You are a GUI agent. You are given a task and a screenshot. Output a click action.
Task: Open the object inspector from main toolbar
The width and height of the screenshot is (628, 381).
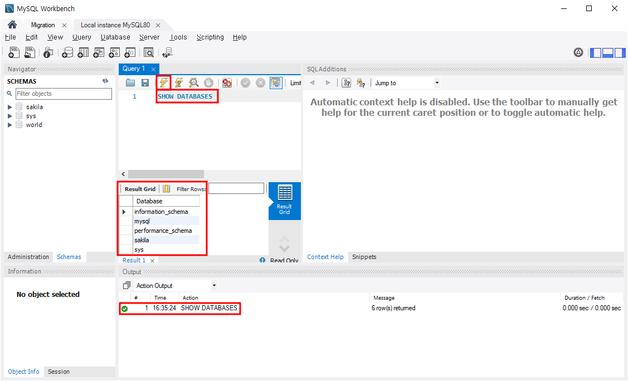tap(48, 52)
